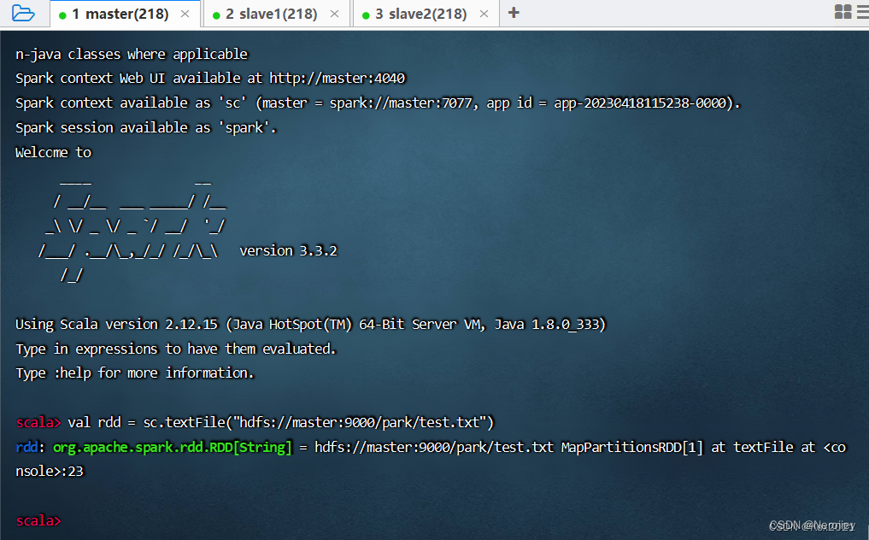This screenshot has width=869, height=540.
Task: Click the http://master:4040 web UI address
Action: coord(338,78)
